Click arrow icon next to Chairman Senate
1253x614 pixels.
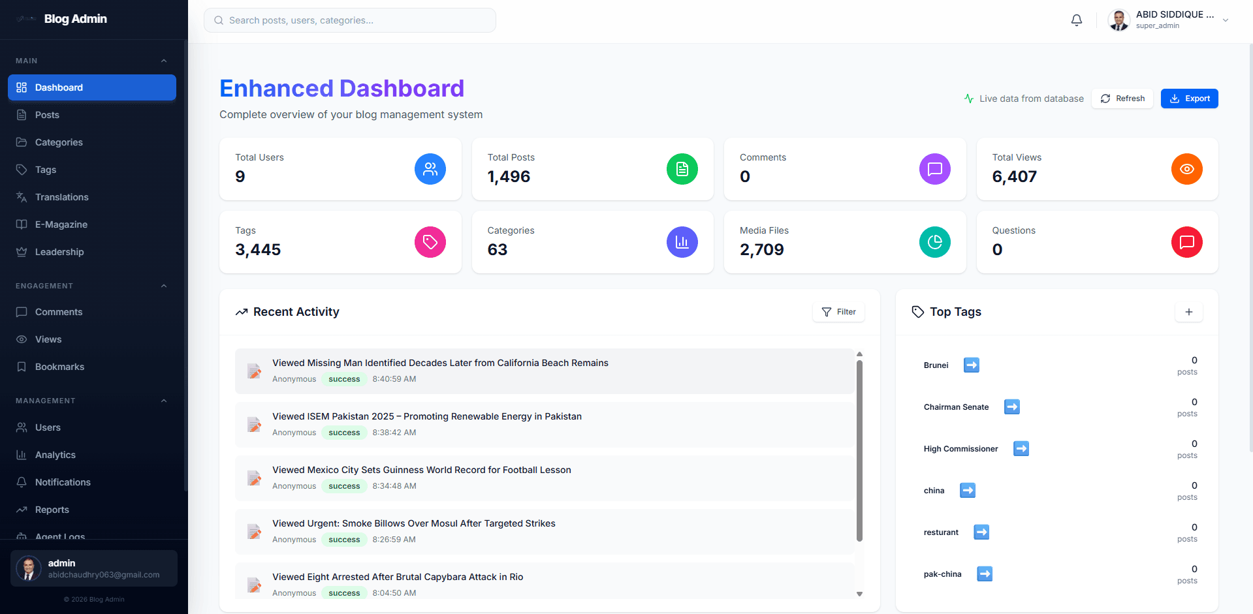point(1012,407)
